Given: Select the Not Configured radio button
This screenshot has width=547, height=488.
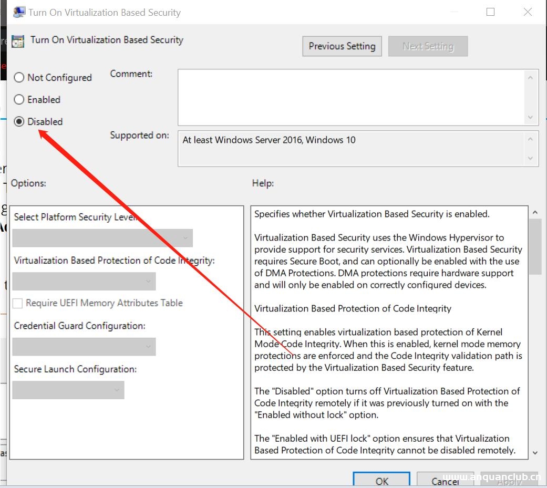Looking at the screenshot, I should pos(19,78).
